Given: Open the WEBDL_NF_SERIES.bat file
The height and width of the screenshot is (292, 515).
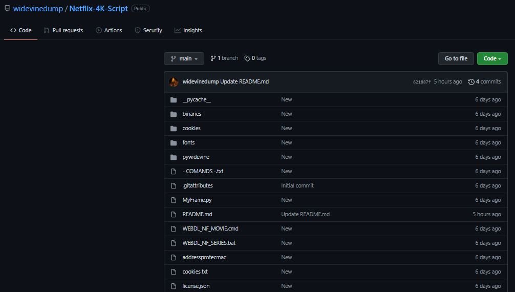Looking at the screenshot, I should [209, 243].
